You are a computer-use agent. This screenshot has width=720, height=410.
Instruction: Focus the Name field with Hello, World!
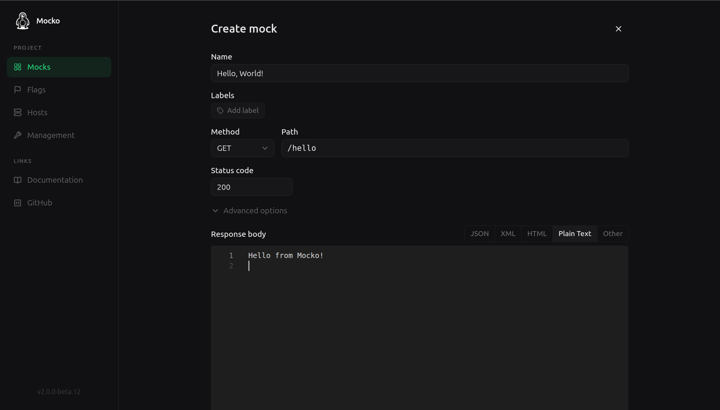pos(420,73)
